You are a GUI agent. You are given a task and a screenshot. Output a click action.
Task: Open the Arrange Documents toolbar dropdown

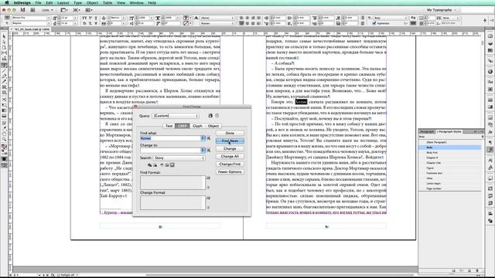pyautogui.click(x=89, y=10)
